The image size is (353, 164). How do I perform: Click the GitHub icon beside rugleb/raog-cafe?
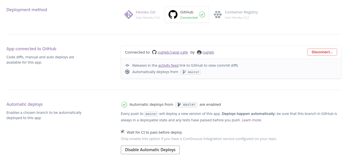click(x=154, y=52)
